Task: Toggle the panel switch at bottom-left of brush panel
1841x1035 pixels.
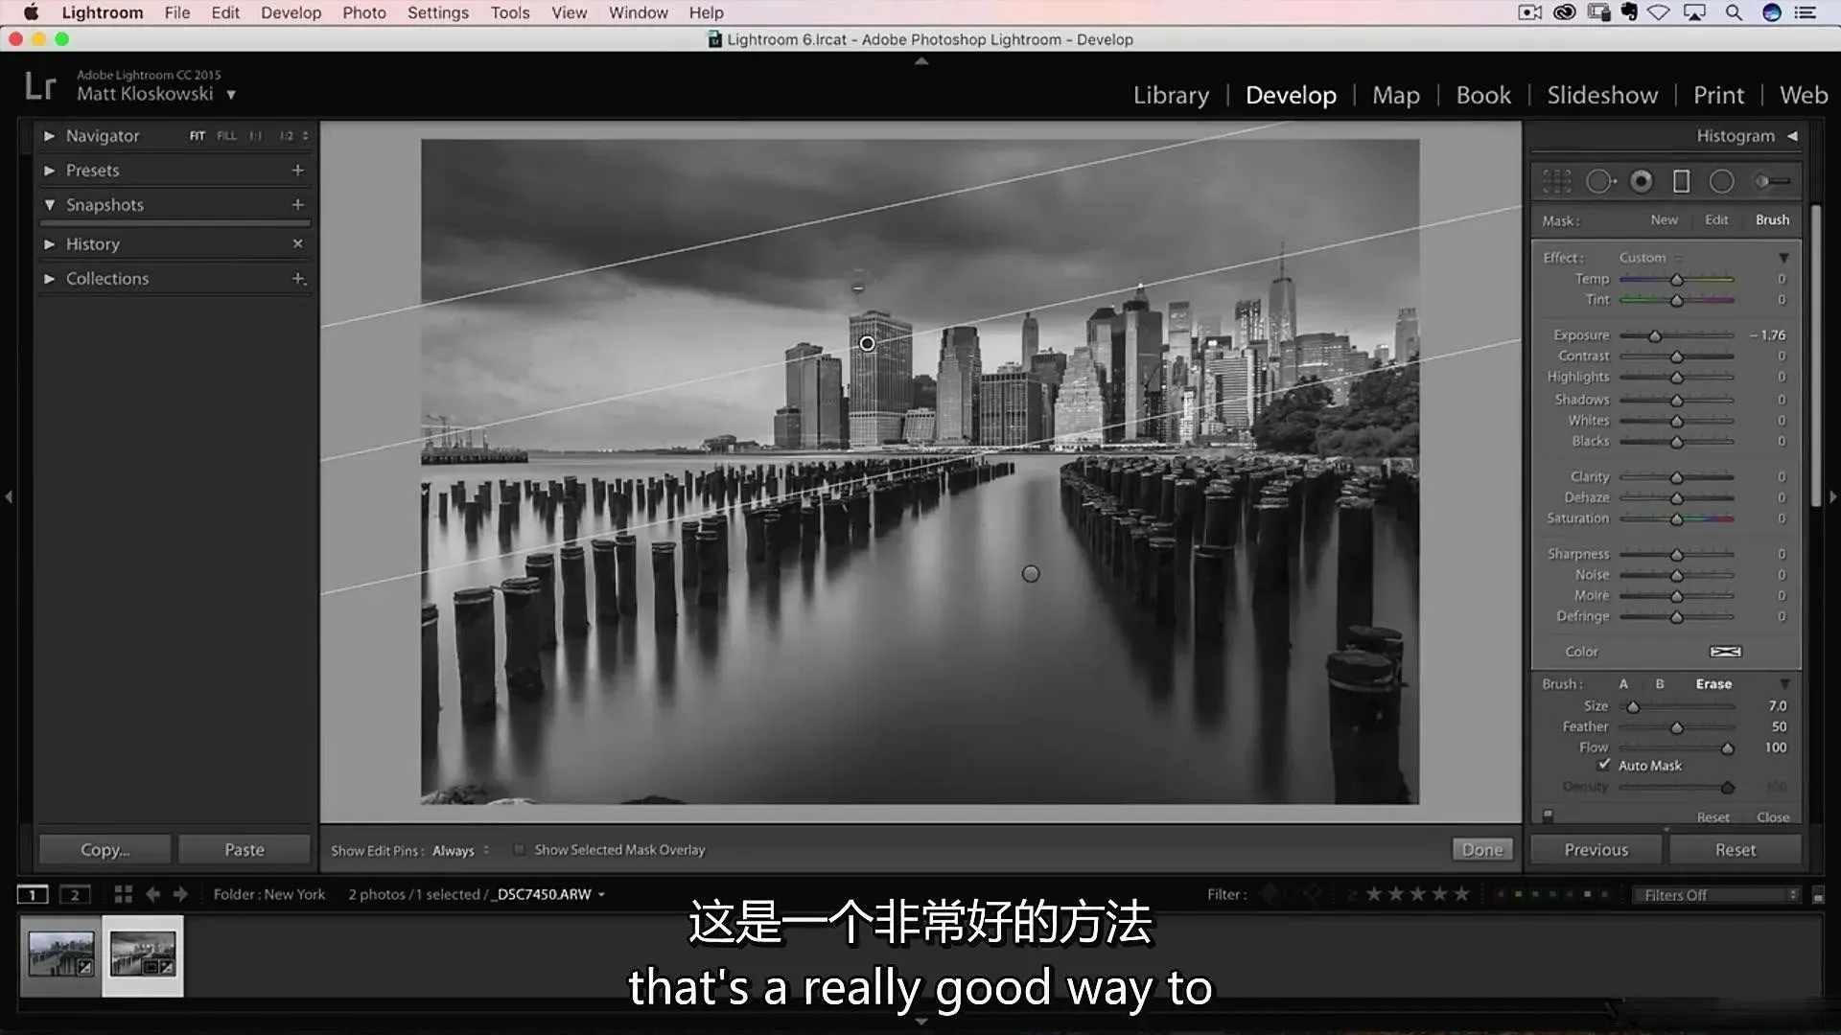Action: click(1548, 816)
